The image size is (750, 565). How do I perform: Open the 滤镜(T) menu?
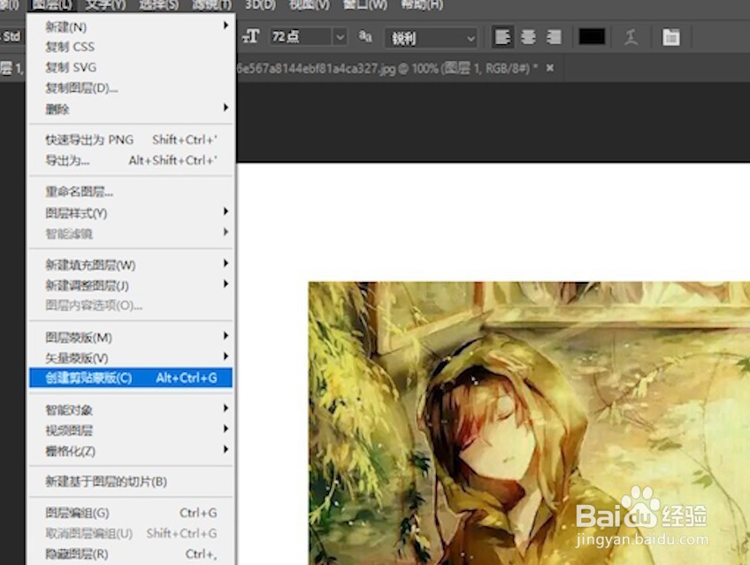[x=210, y=4]
